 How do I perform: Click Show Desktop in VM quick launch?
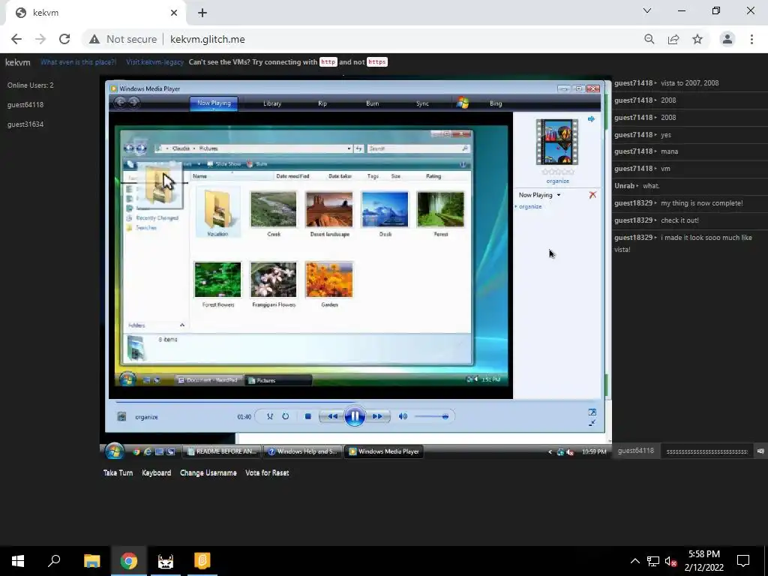pyautogui.click(x=159, y=451)
